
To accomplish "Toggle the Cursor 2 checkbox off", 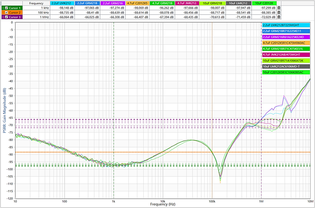I will [x=6, y=12].
